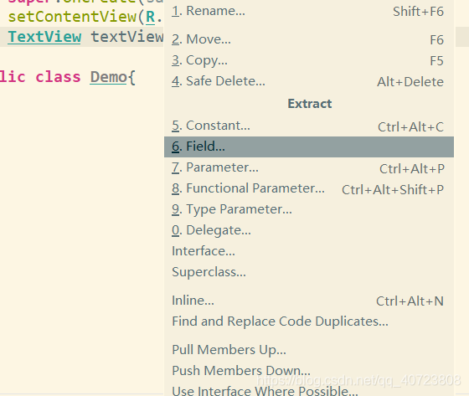Select Type Parameter... option
Screen dimensions: 469x396
[x=309, y=209]
